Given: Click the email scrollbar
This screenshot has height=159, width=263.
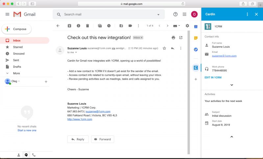Looking at the screenshot, I should (x=189, y=92).
